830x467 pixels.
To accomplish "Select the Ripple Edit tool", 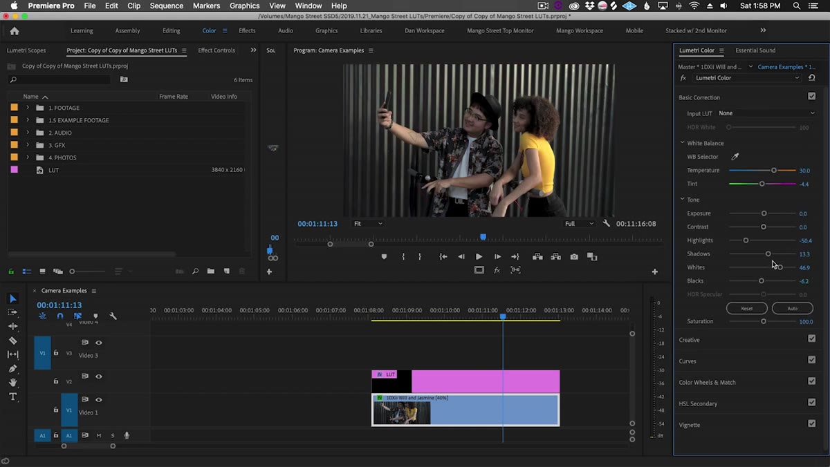I will (12, 326).
